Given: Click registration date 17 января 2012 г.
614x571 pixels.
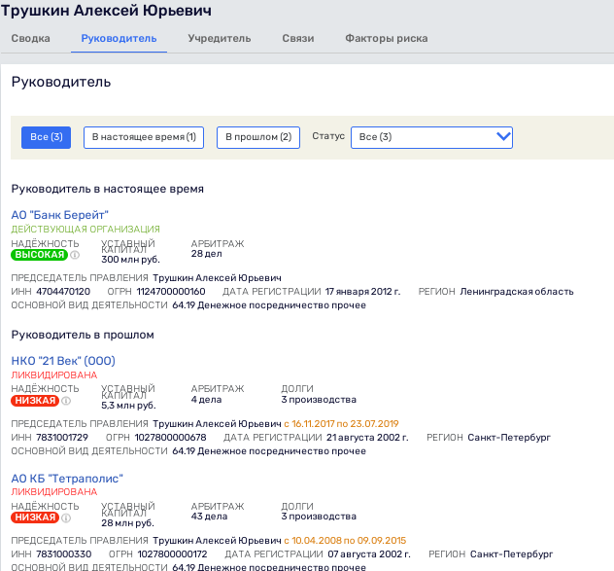Looking at the screenshot, I should coord(362,292).
